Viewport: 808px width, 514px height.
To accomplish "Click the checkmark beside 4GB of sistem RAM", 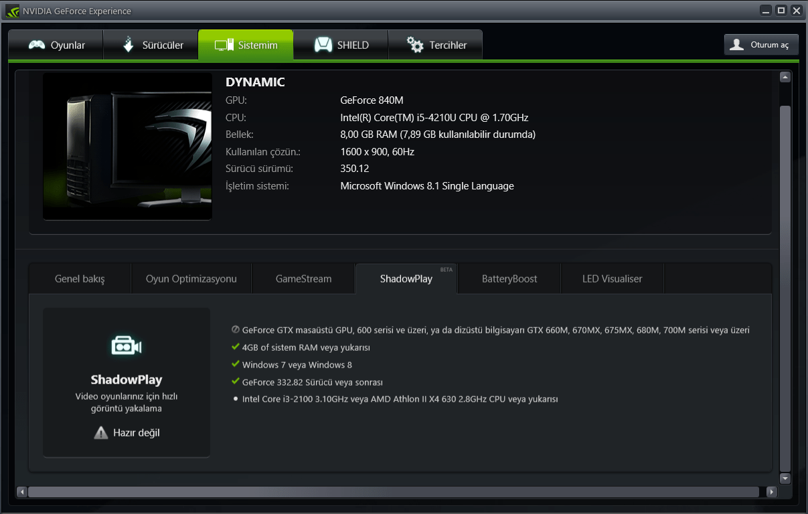I will tap(236, 347).
